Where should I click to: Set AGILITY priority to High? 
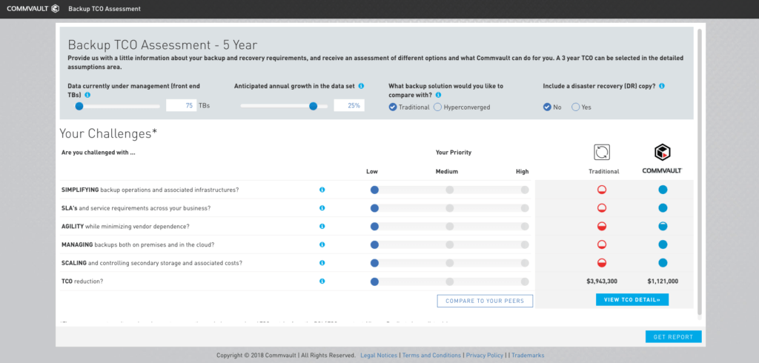[525, 226]
